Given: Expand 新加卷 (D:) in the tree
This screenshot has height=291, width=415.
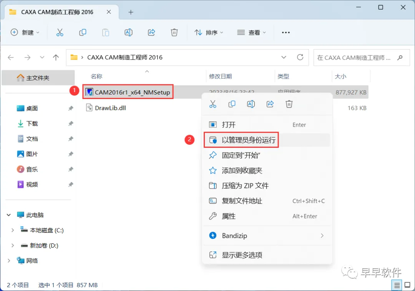Looking at the screenshot, I should [12, 246].
